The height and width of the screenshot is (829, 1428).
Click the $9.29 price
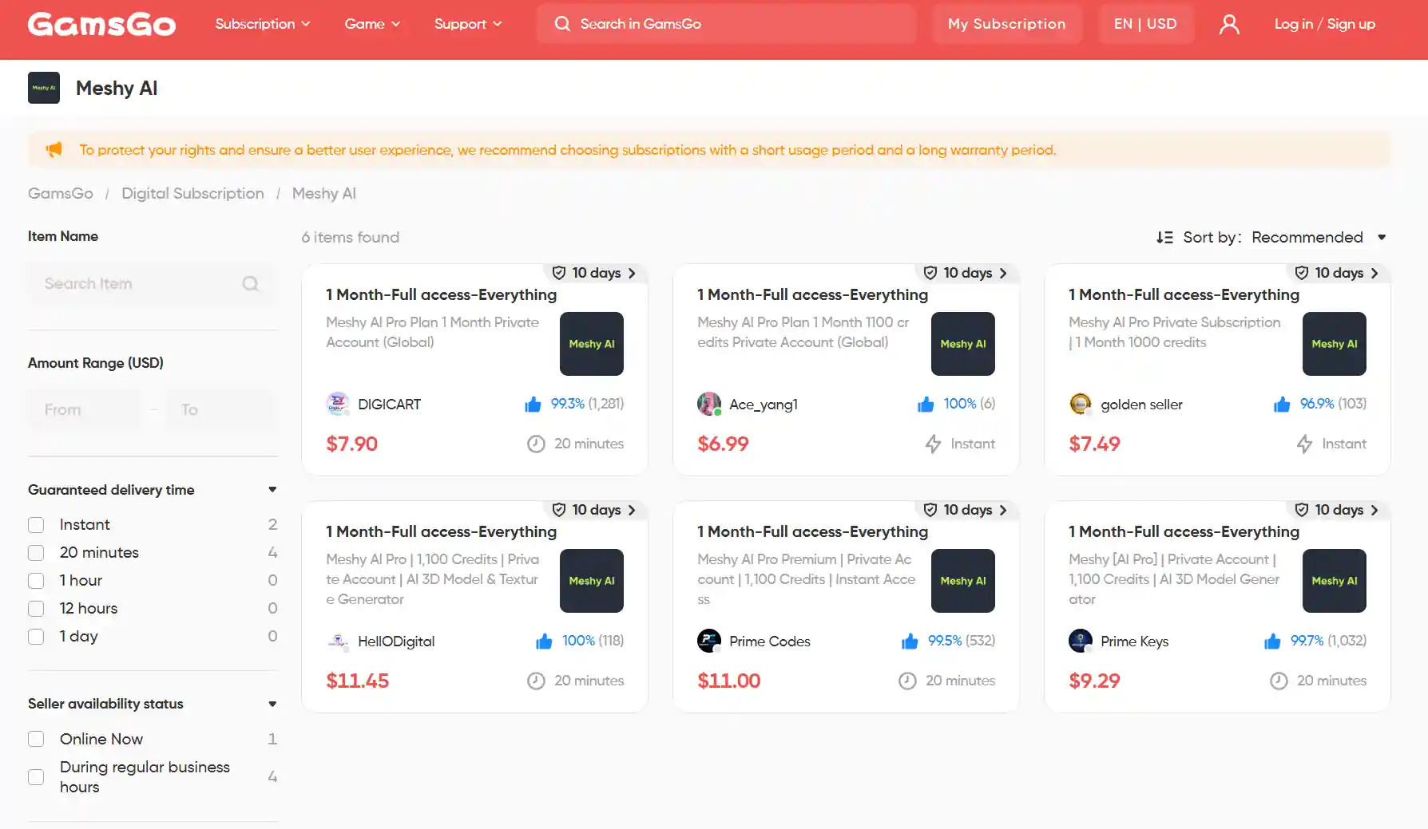point(1094,681)
